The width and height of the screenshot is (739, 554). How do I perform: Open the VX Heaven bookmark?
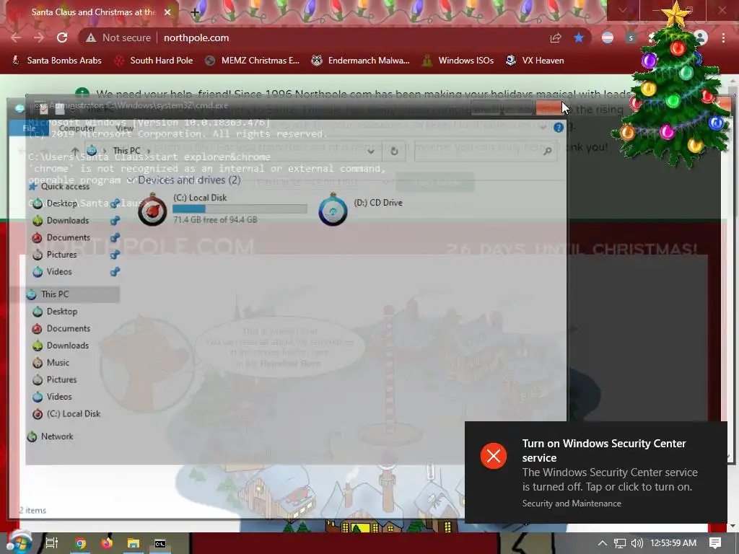click(535, 61)
